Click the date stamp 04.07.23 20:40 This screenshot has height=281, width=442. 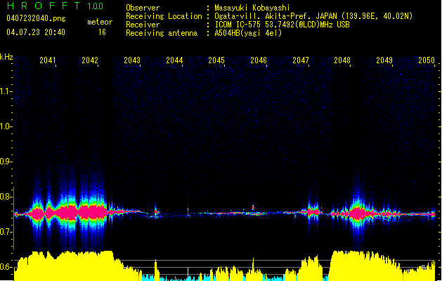(36, 32)
